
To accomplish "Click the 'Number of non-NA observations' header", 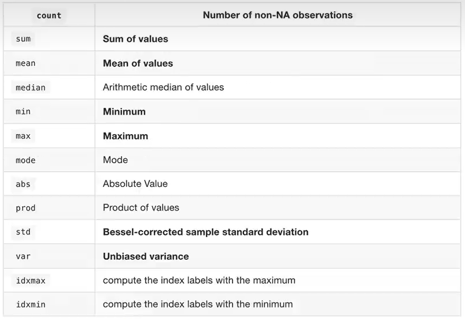I will pos(278,15).
